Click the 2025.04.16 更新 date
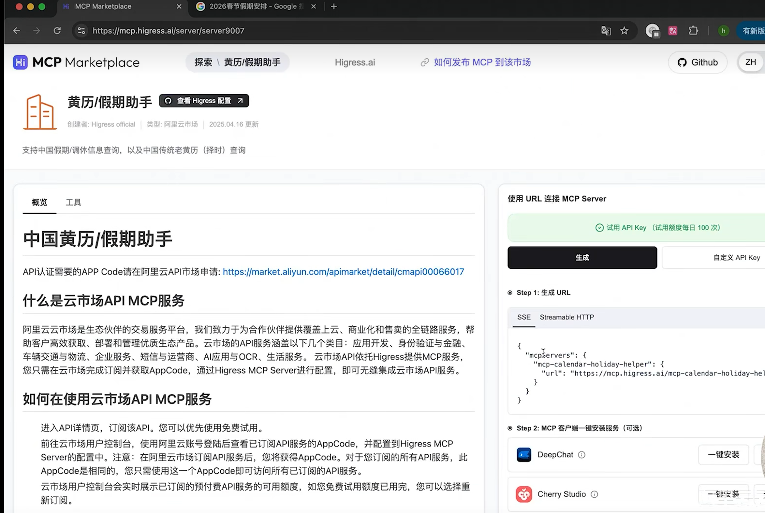Screen dimensions: 765x513 [234, 124]
